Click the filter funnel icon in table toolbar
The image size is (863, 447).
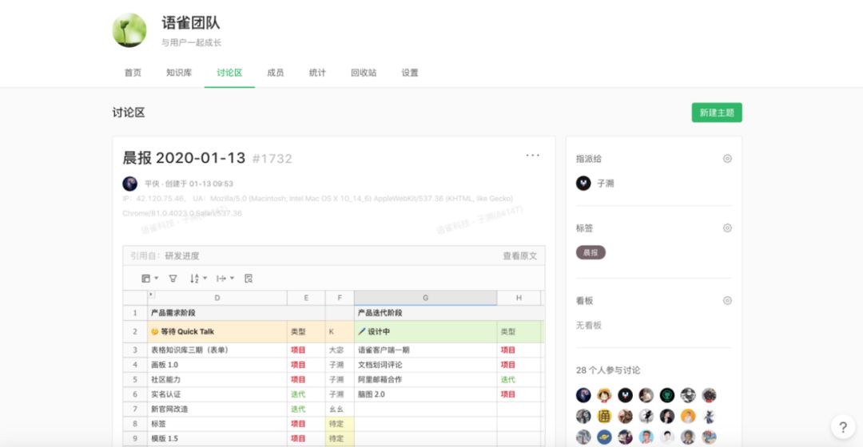173,279
